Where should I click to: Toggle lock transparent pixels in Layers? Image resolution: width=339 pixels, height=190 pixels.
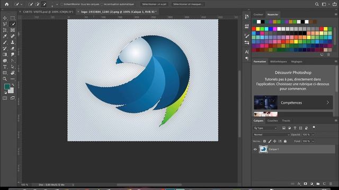pos(264,141)
